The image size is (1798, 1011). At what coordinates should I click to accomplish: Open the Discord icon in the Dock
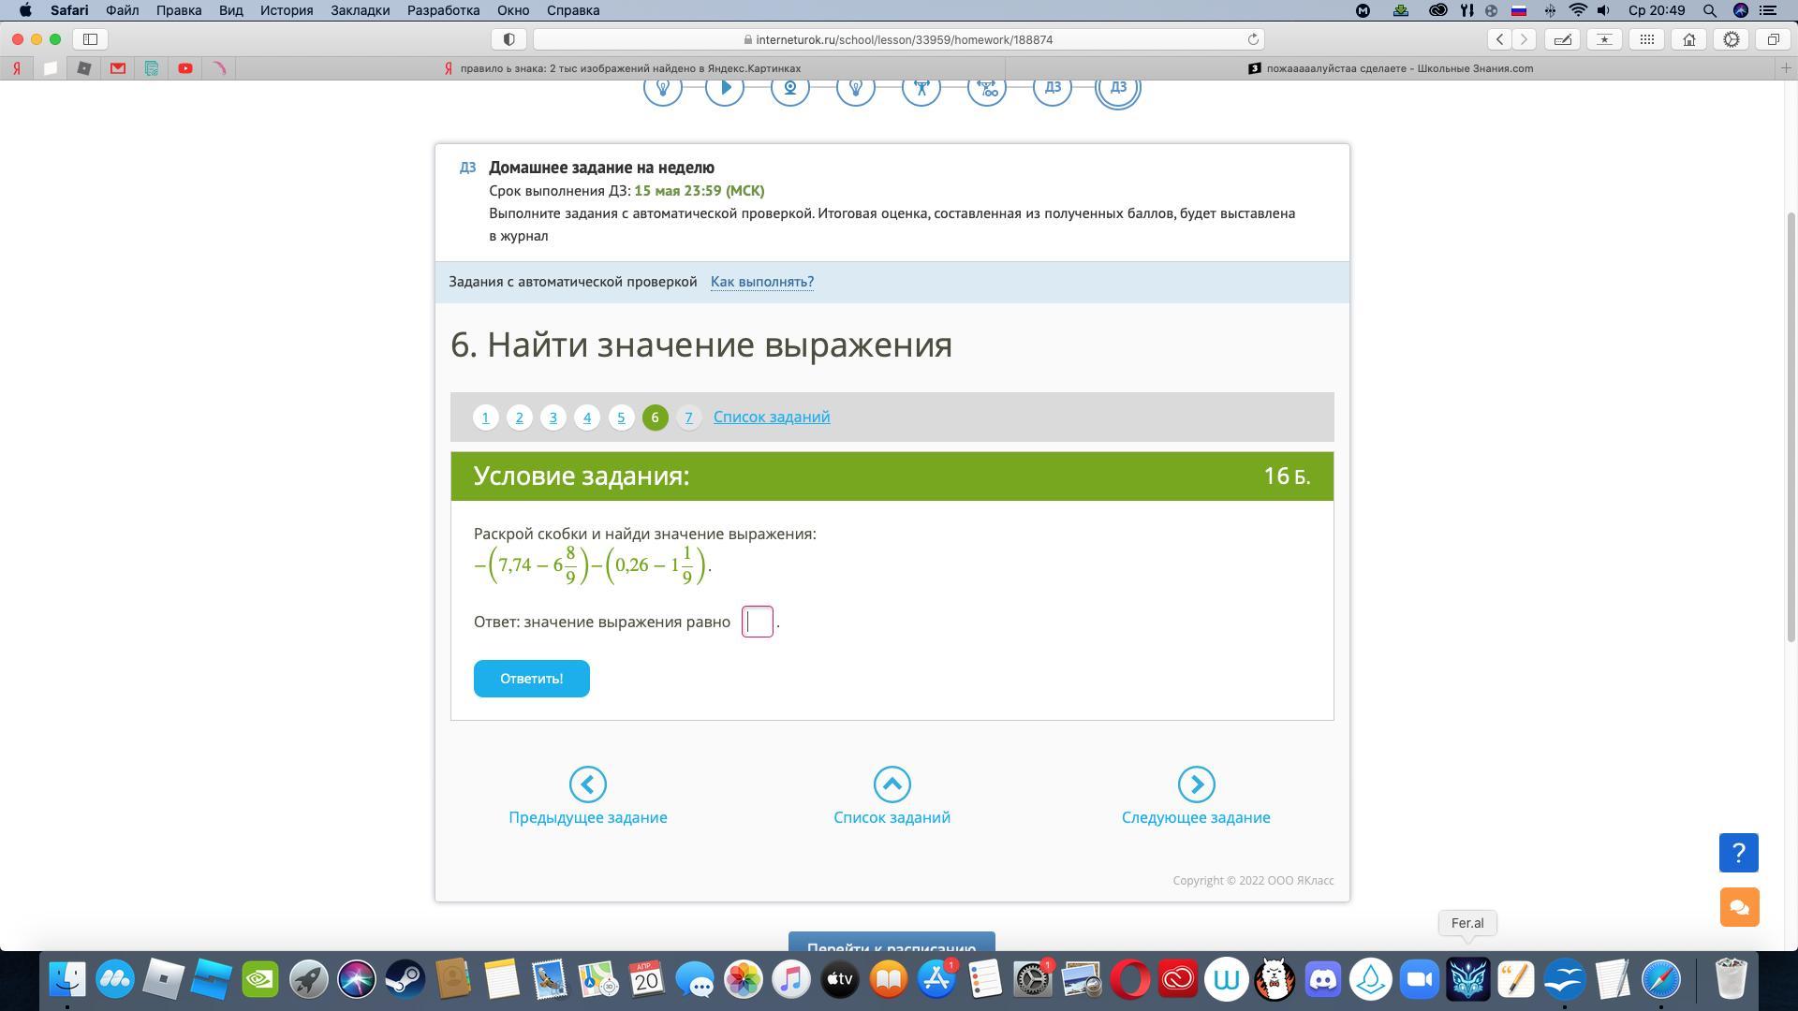[x=1322, y=980]
